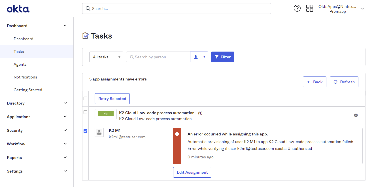Toggle the select-all checkbox
The height and width of the screenshot is (187, 372).
(86, 99)
